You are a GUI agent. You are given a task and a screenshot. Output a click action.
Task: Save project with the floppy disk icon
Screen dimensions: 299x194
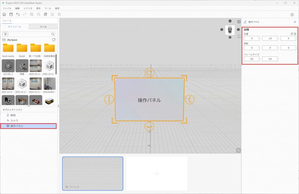coord(11,14)
